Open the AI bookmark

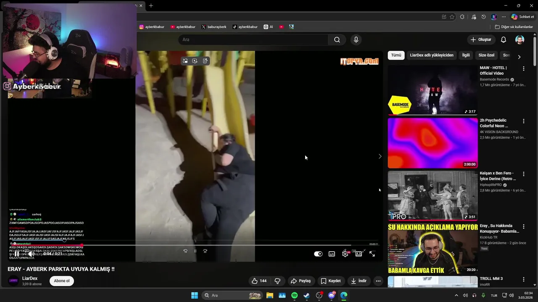(x=269, y=27)
